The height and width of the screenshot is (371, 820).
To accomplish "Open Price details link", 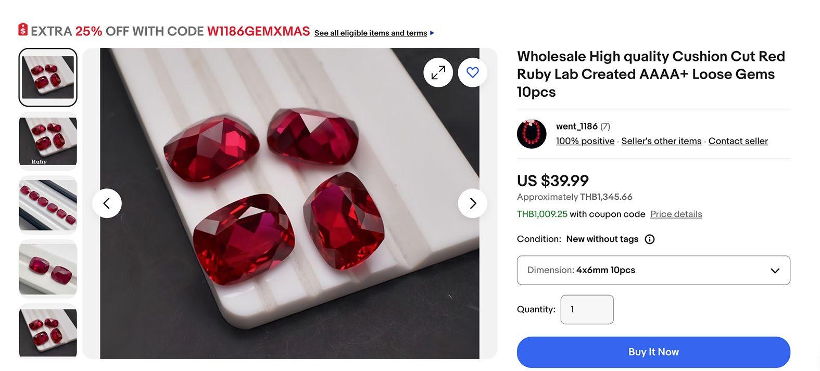I will click(x=676, y=214).
